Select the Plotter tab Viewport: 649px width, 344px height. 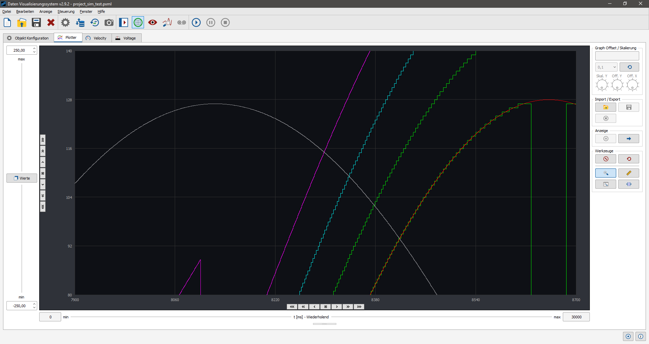click(68, 37)
